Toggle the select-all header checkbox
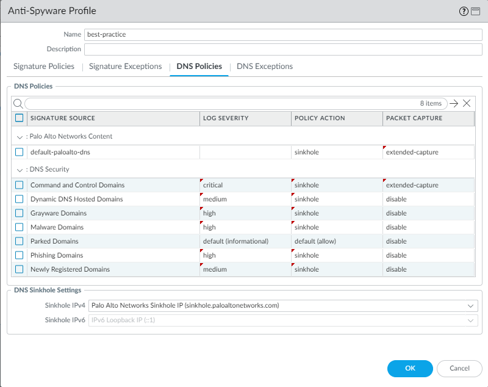 click(20, 118)
